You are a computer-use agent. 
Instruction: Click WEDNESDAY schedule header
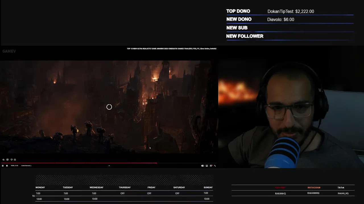click(96, 187)
